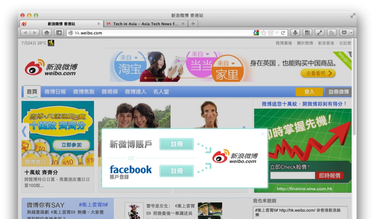Show previous slide with left carousel arrow
This screenshot has width=376, height=219.
24,132
